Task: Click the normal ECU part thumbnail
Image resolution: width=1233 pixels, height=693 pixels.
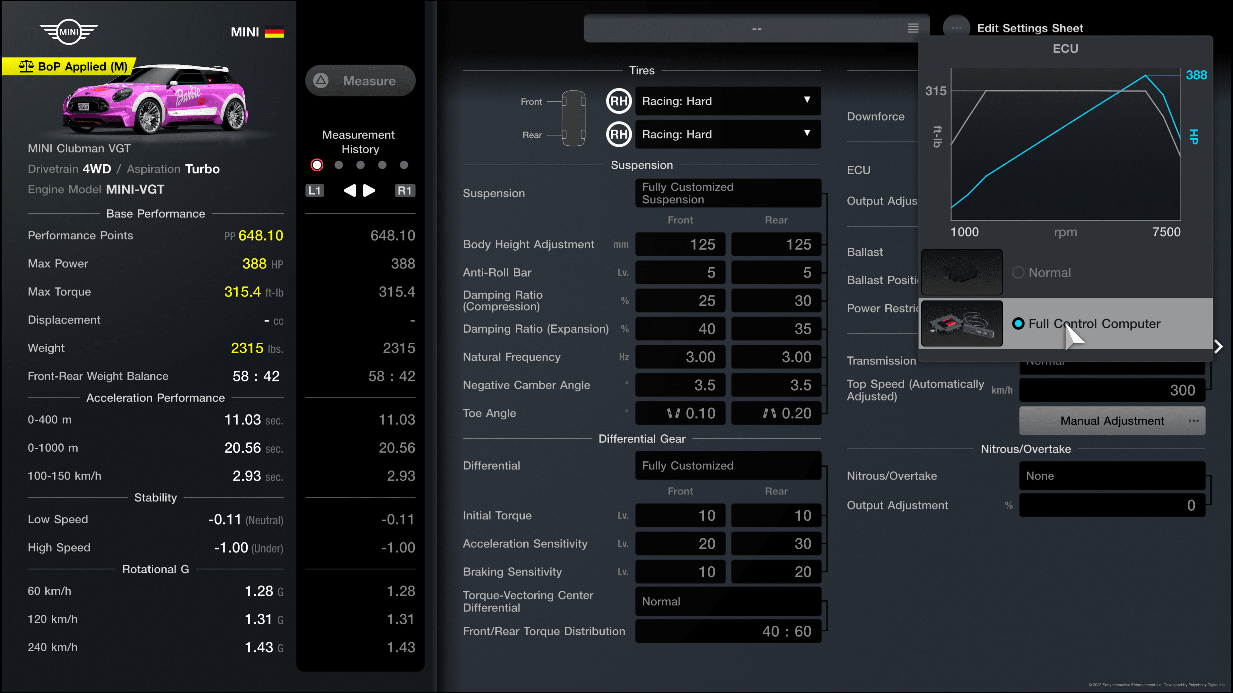Action: 962,272
